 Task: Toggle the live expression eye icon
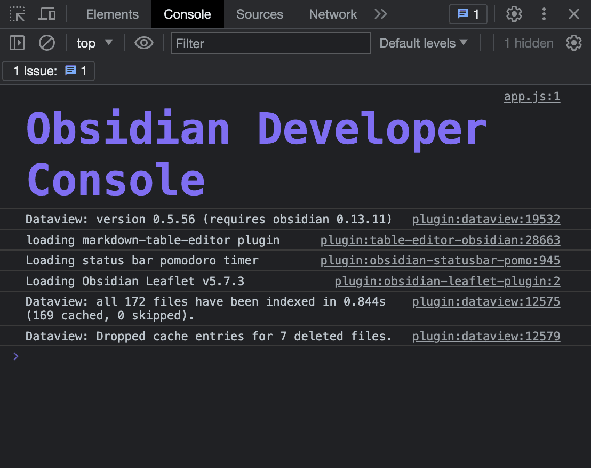coord(143,43)
